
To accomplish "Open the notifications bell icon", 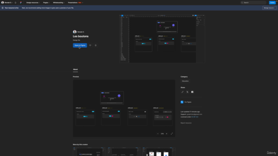I will (16, 3).
